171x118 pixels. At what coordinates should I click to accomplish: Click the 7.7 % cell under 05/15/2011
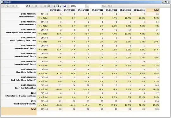coord(87,73)
